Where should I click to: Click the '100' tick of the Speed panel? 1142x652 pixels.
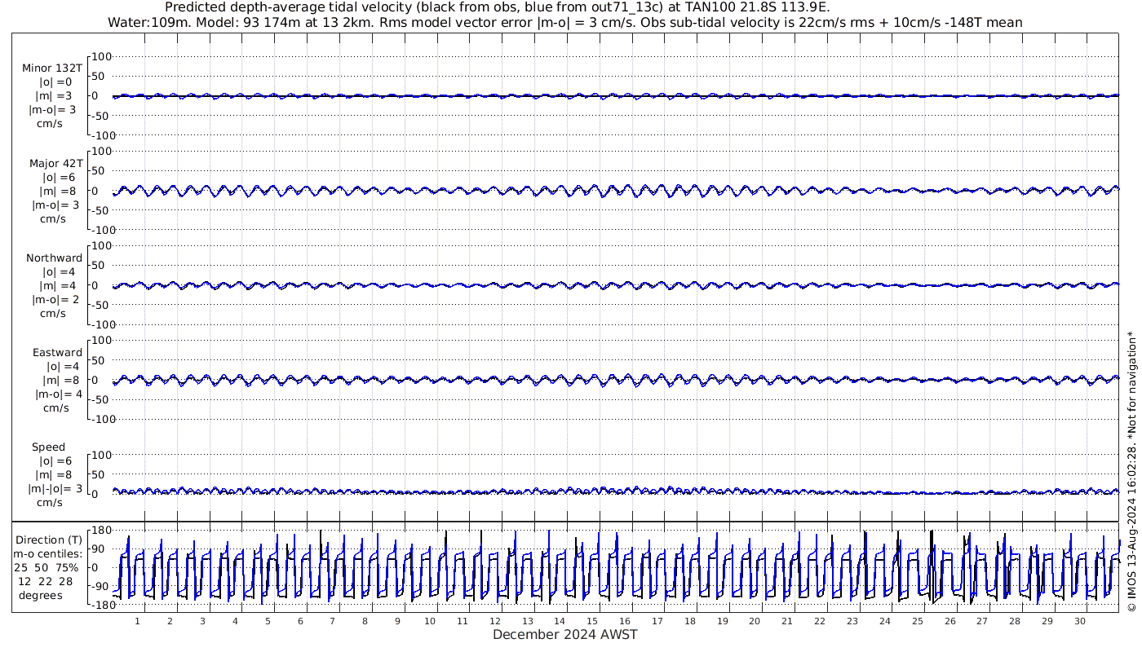[100, 455]
